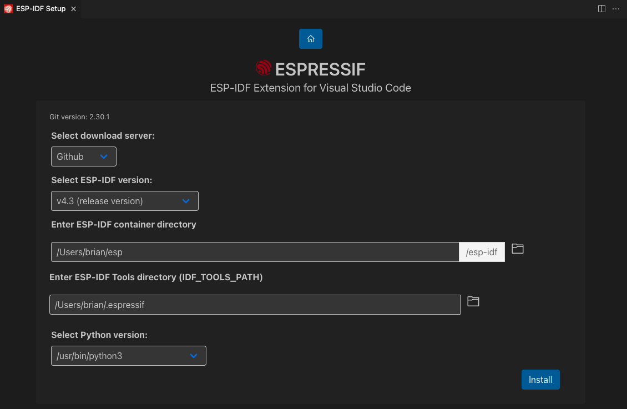Click the ESP-IDF icon on the editor tab
The image size is (627, 409).
(x=8, y=9)
